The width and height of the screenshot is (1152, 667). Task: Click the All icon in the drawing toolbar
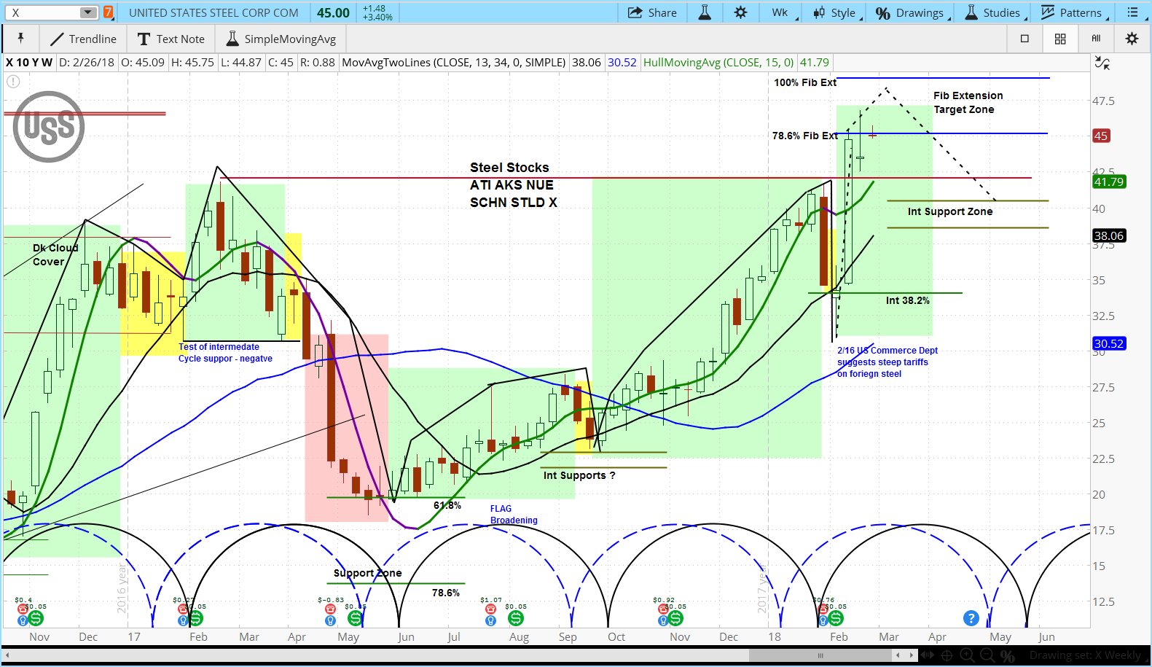1096,39
